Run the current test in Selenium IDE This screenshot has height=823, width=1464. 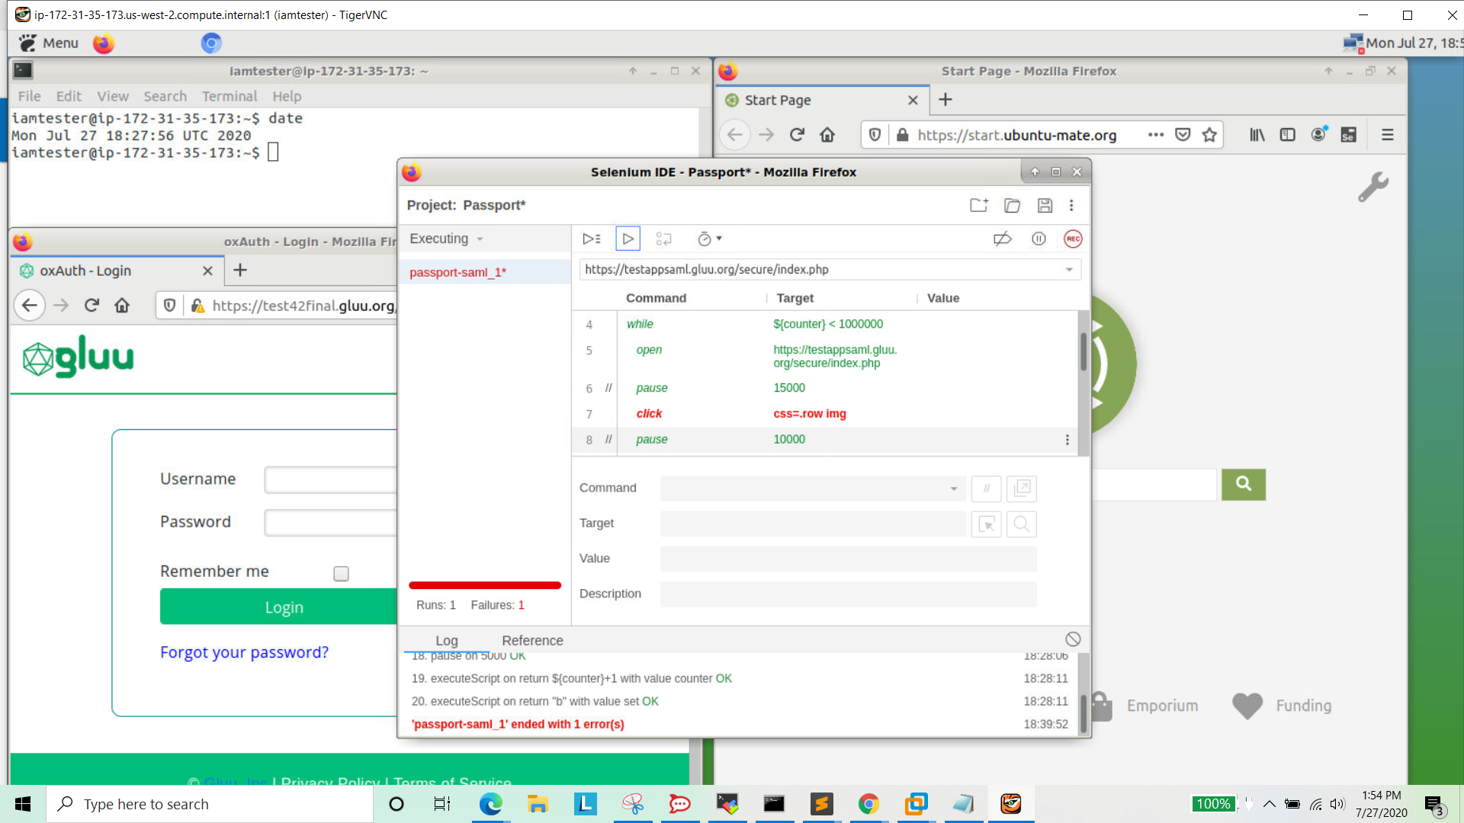point(628,239)
